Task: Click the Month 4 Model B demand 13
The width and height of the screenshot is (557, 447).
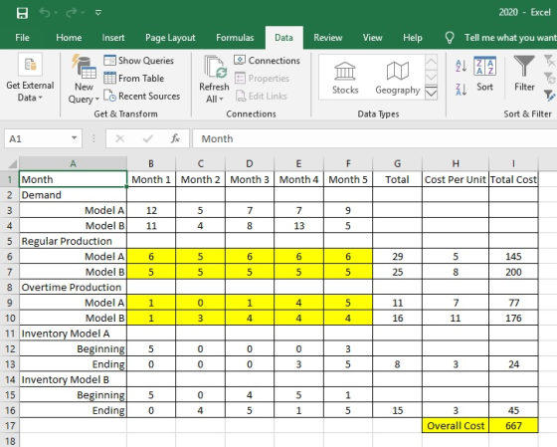Action: (x=298, y=226)
